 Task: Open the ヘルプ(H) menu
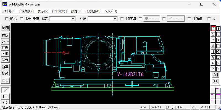coord(111,11)
